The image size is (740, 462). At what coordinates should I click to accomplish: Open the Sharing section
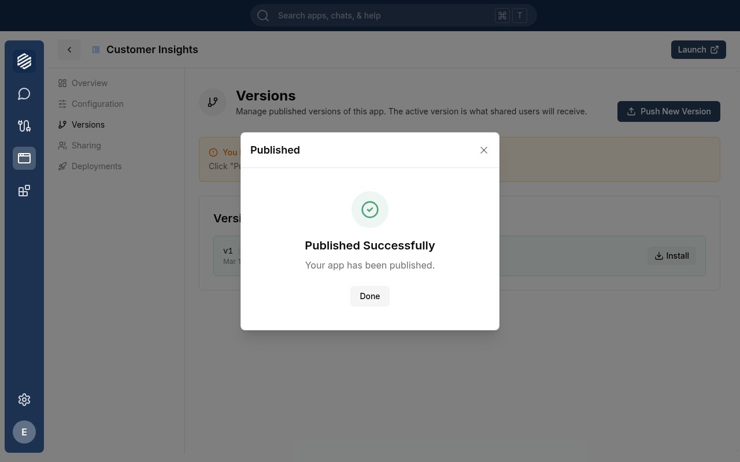point(79,146)
